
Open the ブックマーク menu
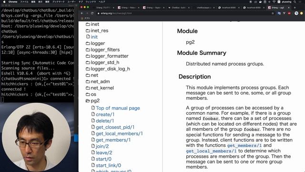[58, 2]
